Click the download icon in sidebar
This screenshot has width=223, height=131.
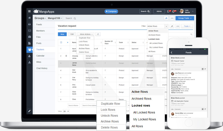(x=29, y=62)
